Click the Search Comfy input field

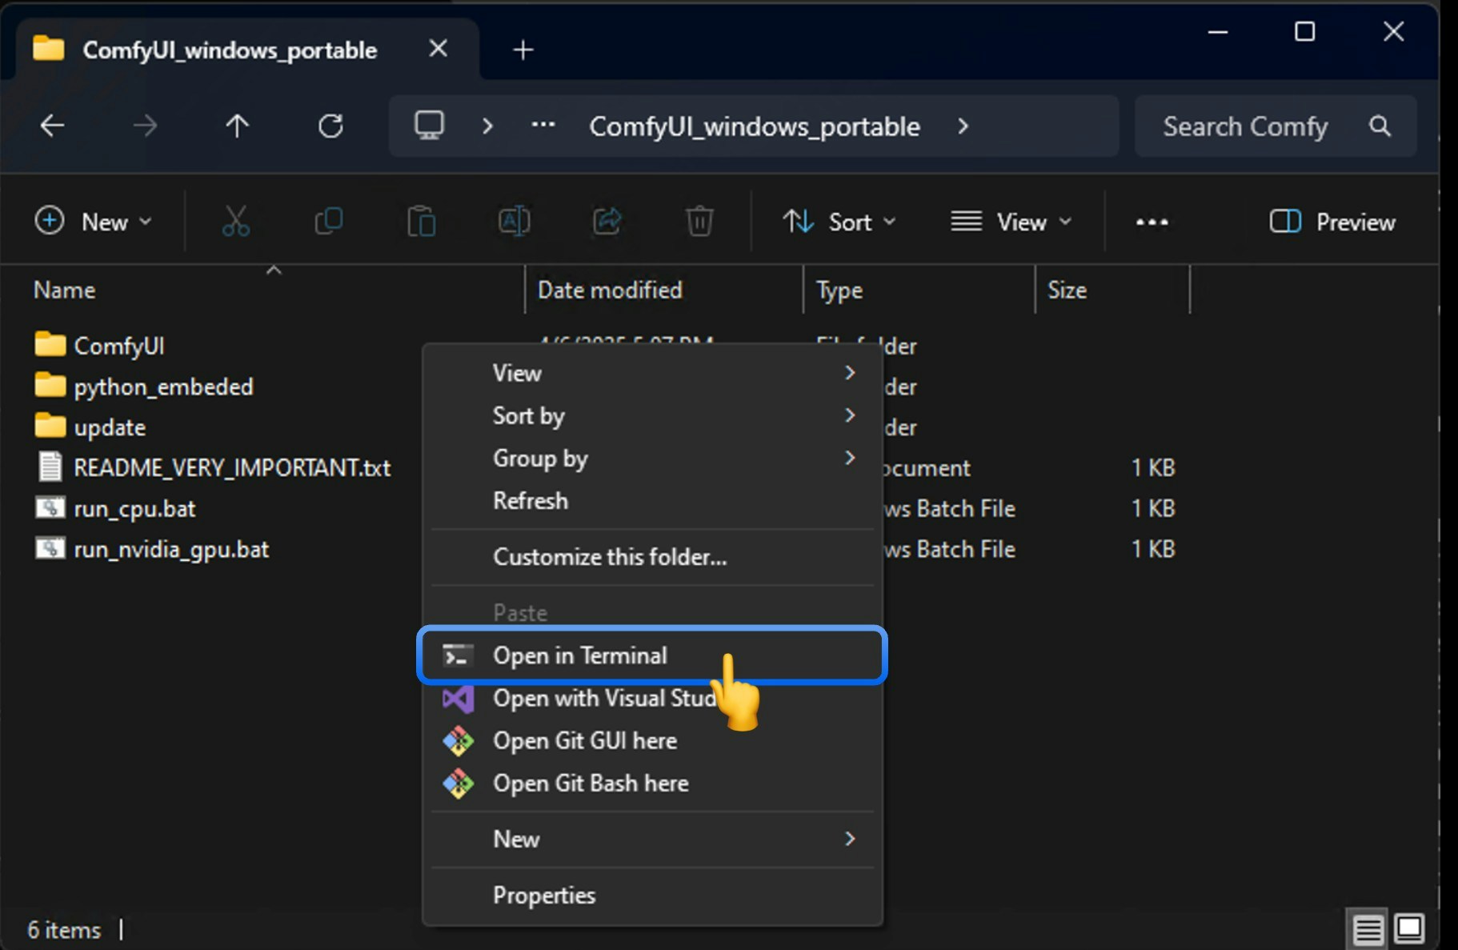click(1276, 126)
